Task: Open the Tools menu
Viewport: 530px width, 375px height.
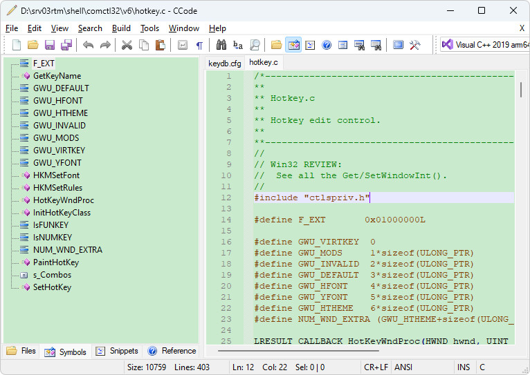Action: 149,28
